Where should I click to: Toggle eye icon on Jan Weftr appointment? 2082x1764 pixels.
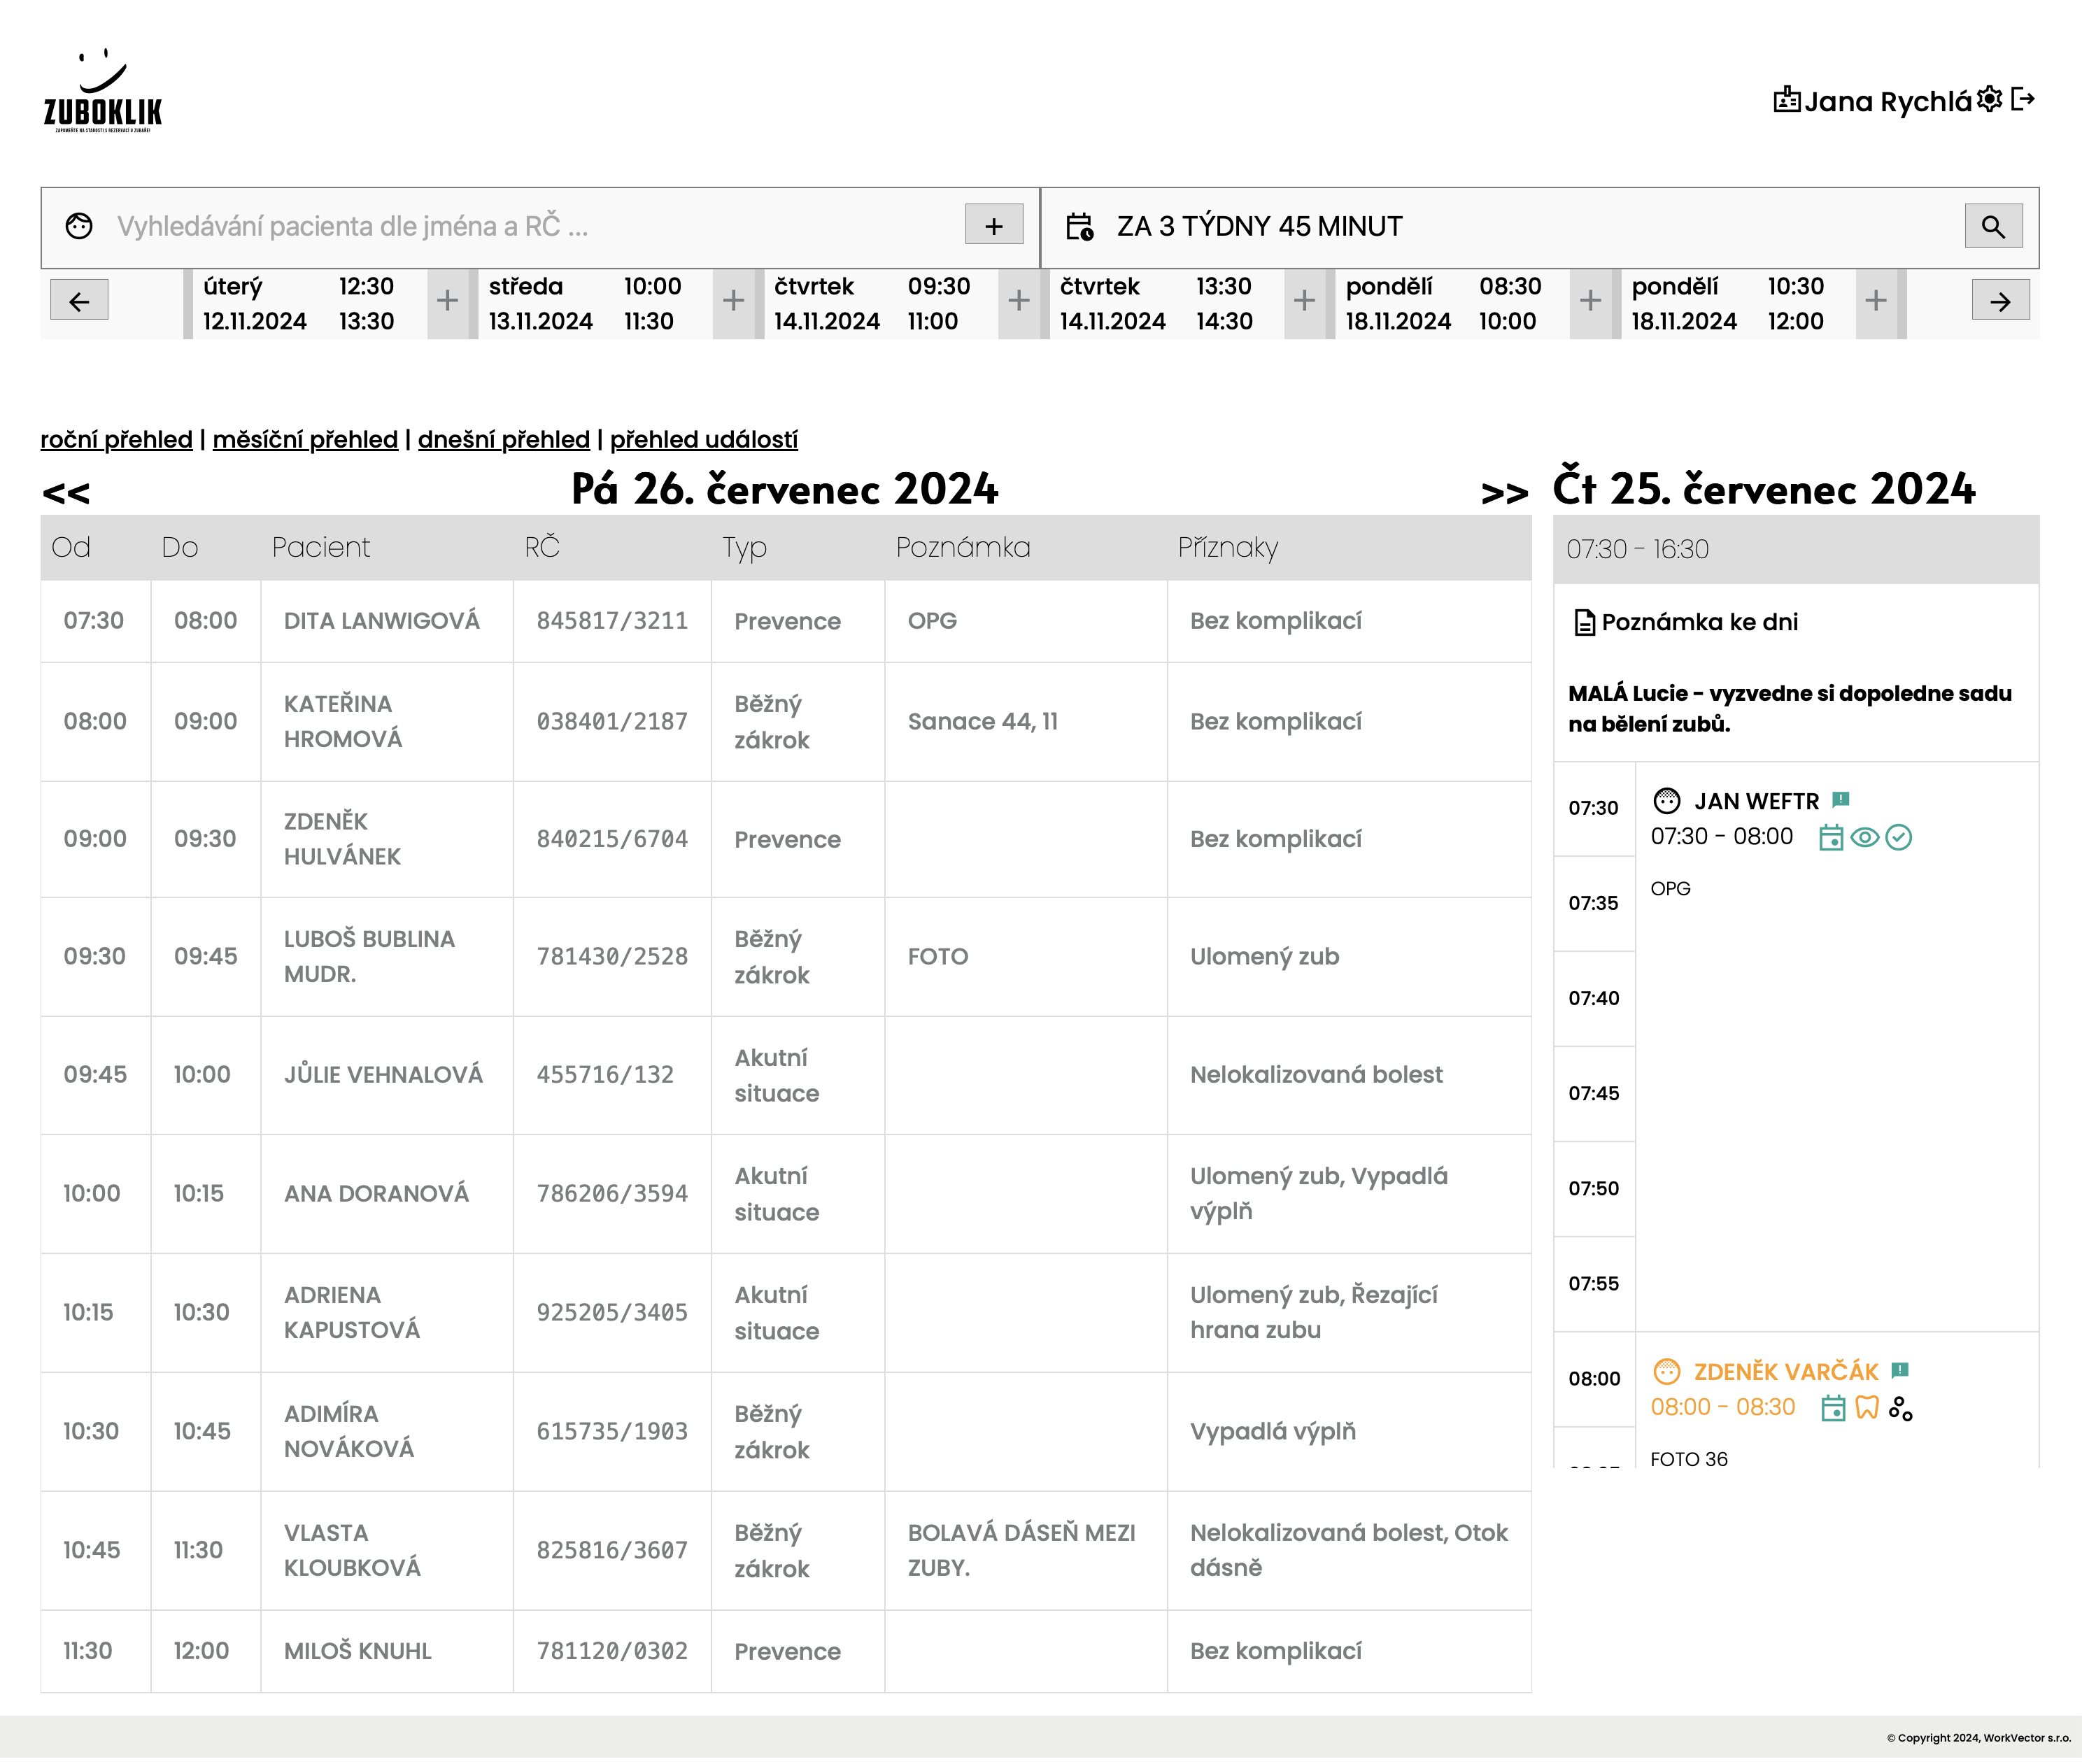pyautogui.click(x=1864, y=838)
